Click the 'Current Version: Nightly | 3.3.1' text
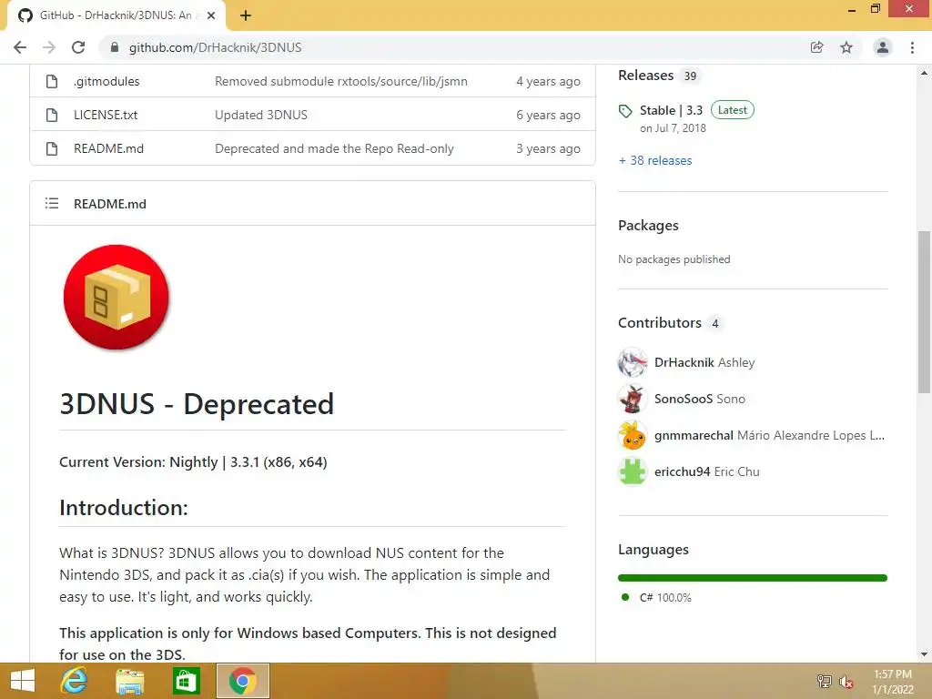Image resolution: width=932 pixels, height=699 pixels. coord(193,461)
